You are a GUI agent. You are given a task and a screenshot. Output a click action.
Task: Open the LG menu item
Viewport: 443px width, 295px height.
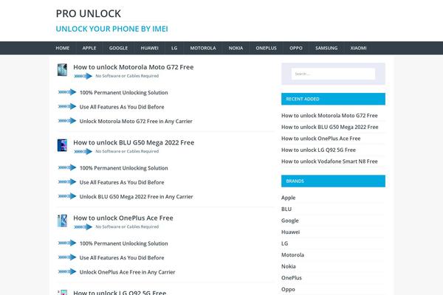[x=174, y=48]
